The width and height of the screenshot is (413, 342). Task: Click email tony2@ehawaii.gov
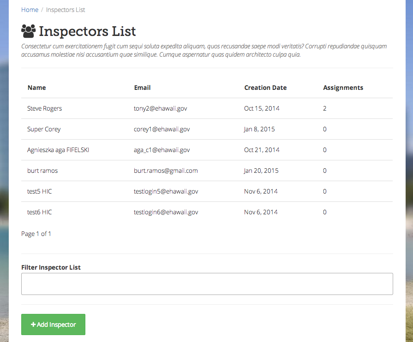coord(161,108)
